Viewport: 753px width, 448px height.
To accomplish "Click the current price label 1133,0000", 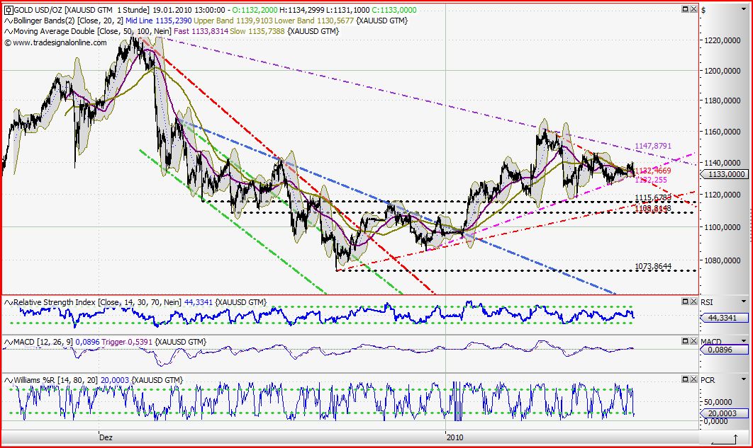I will [x=727, y=173].
